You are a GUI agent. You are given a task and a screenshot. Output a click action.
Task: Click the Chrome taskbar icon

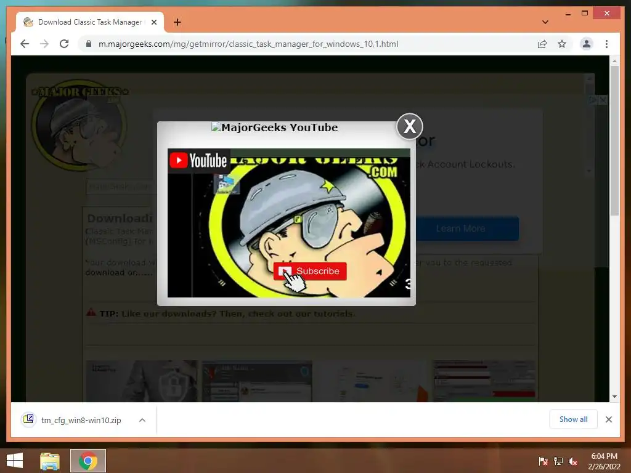(88, 461)
